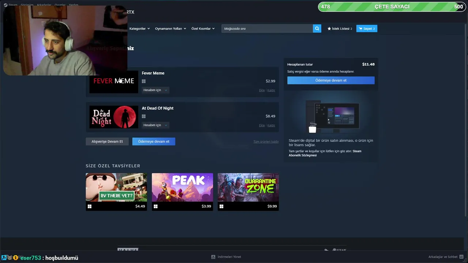Screen dimensions: 468x263
Task: Open Arkadaşlar ve Sohbet text
Action: point(443,257)
